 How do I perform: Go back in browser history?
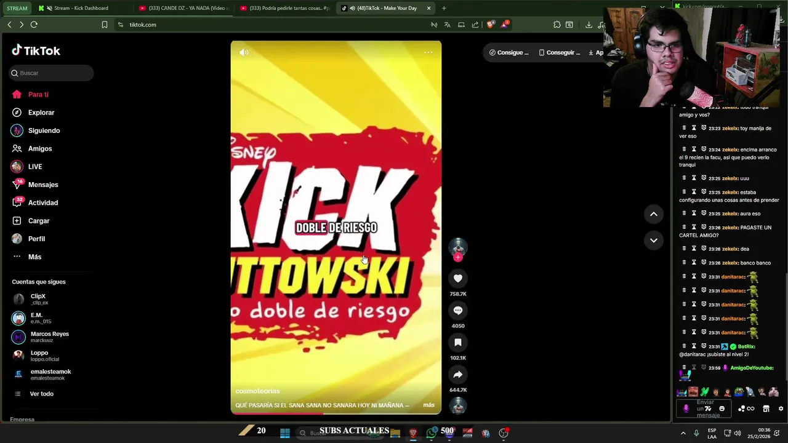pyautogui.click(x=9, y=25)
